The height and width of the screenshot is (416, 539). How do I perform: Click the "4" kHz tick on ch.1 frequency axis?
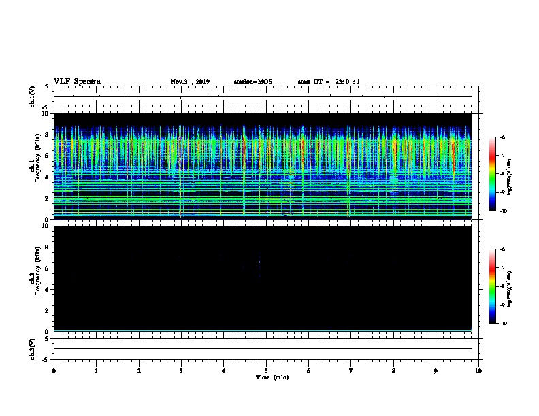[x=47, y=177]
